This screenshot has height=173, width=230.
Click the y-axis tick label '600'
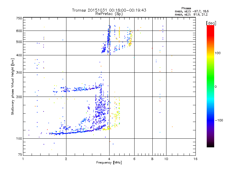pyautogui.click(x=19, y=31)
